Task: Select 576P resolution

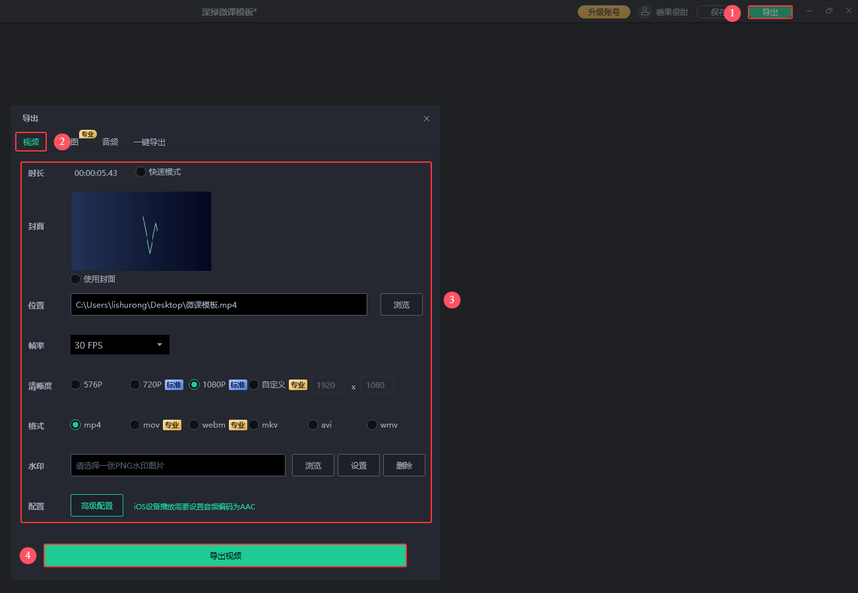Action: pos(76,385)
